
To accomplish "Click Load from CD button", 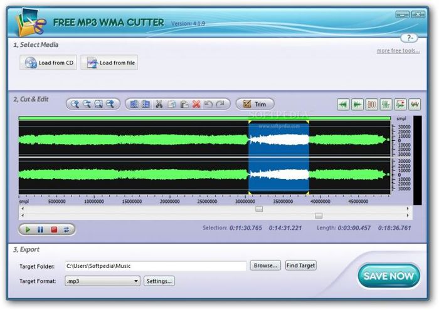I will tap(48, 63).
